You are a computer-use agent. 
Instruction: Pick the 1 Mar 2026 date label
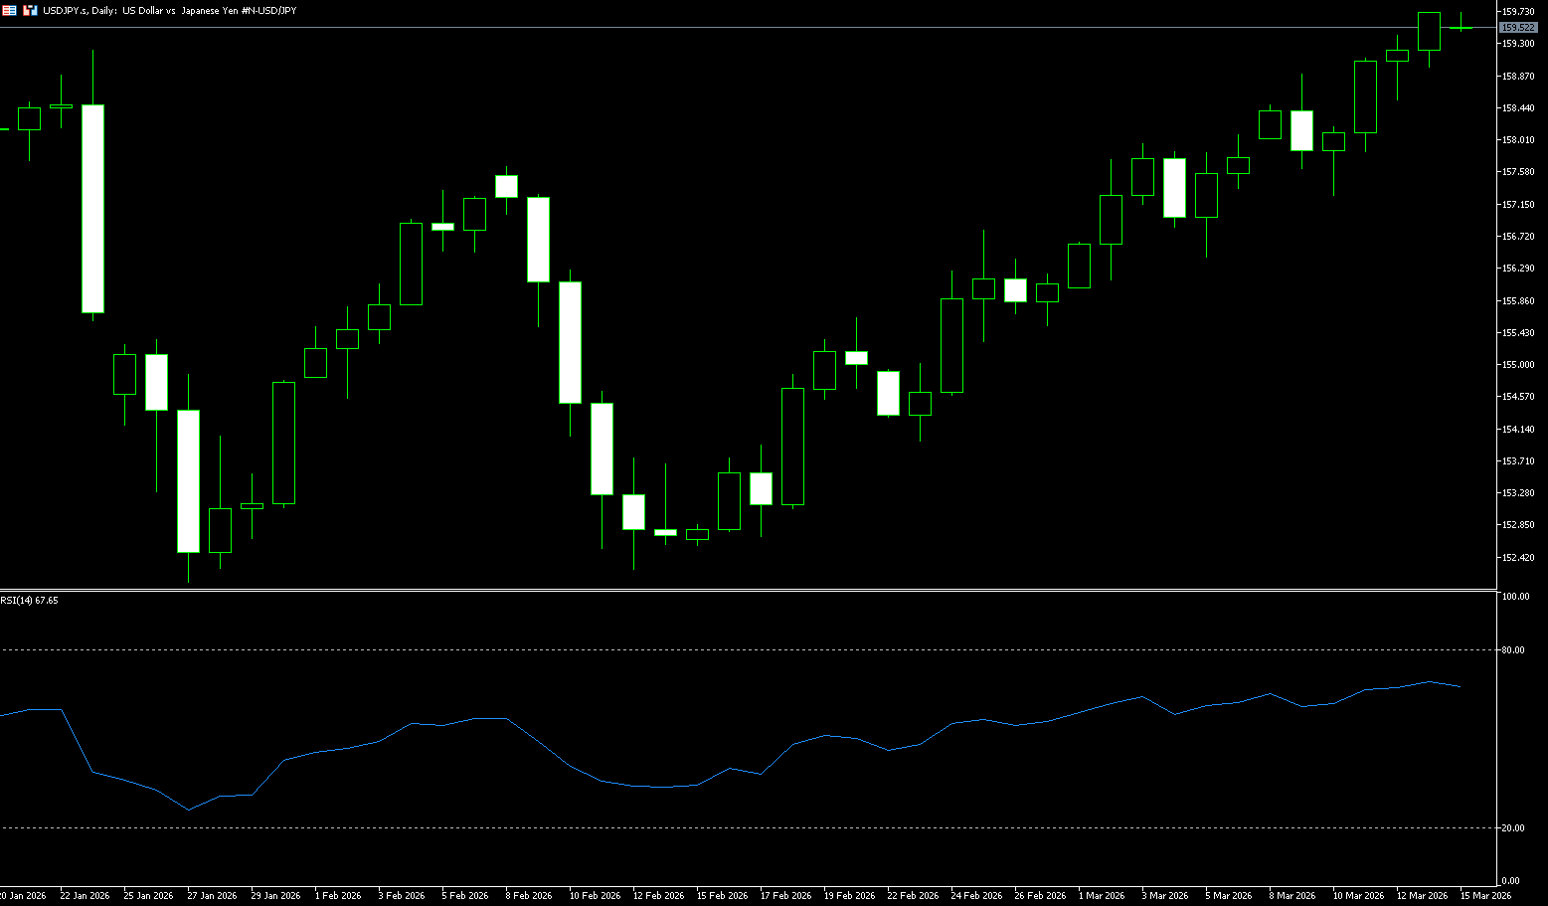1102,895
